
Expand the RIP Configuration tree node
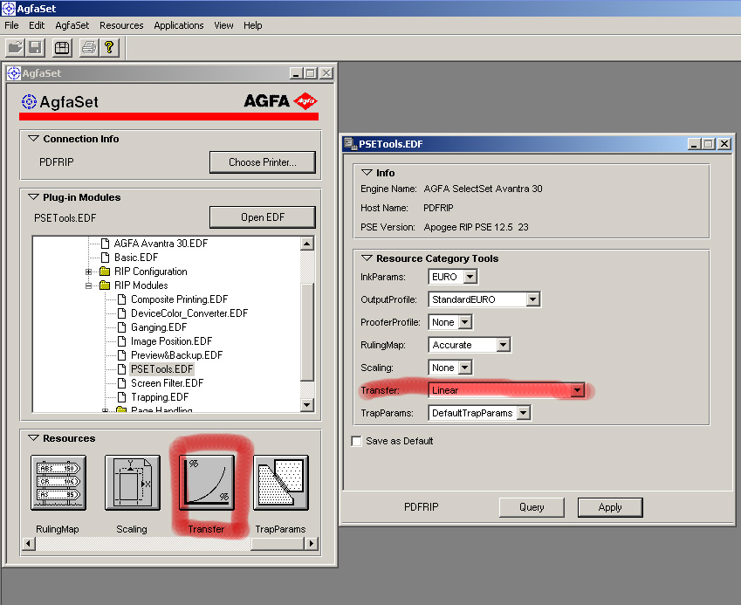88,272
